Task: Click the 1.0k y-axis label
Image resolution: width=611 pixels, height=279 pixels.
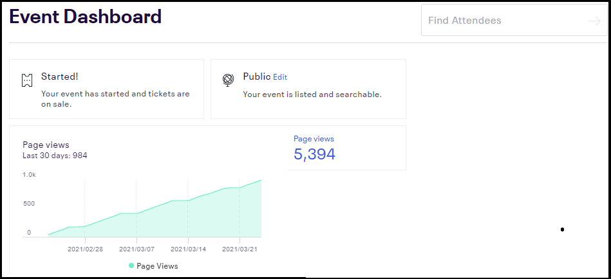Action: [x=29, y=175]
